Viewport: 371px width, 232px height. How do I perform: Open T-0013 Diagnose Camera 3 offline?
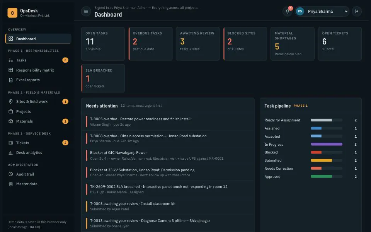(x=168, y=223)
